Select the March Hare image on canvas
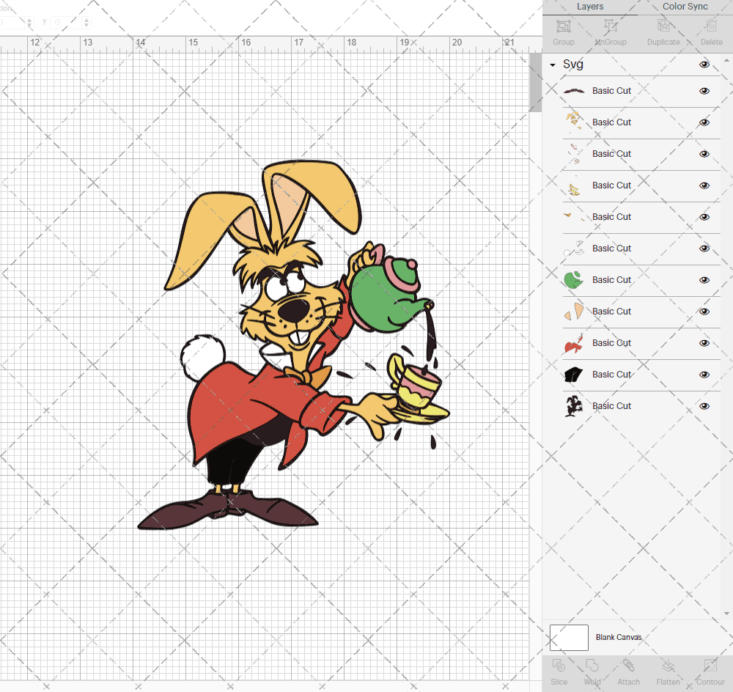 click(x=293, y=345)
